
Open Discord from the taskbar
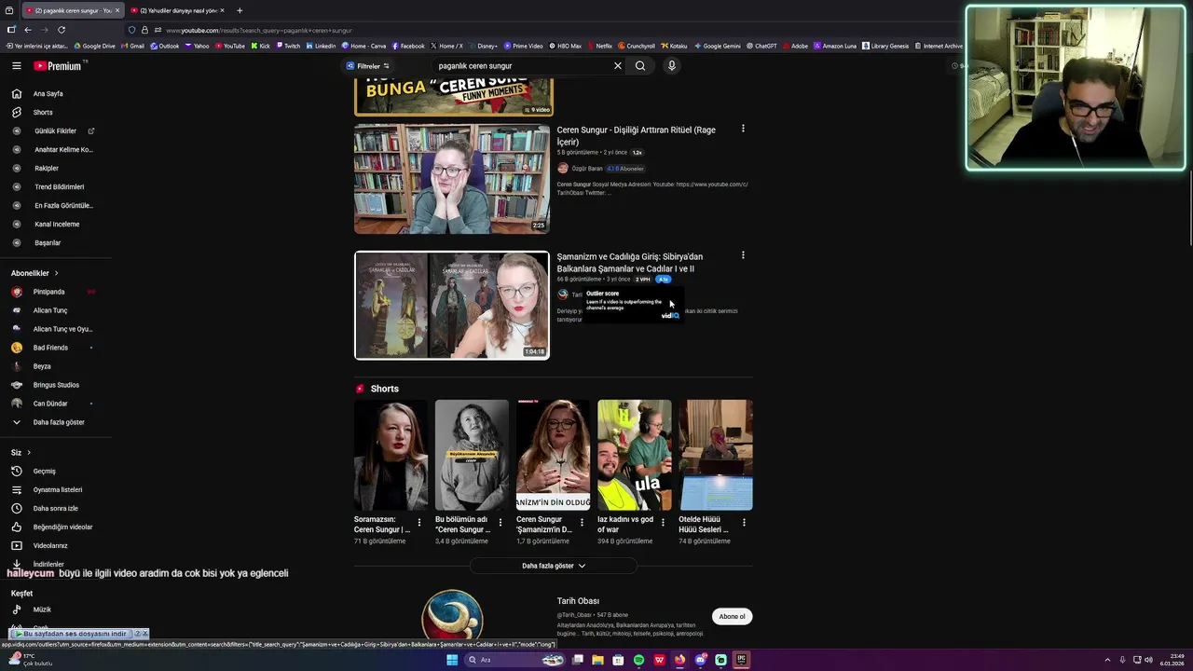tap(700, 660)
